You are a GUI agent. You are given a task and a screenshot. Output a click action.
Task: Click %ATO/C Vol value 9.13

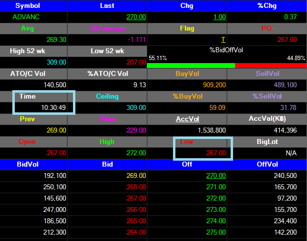pos(139,85)
